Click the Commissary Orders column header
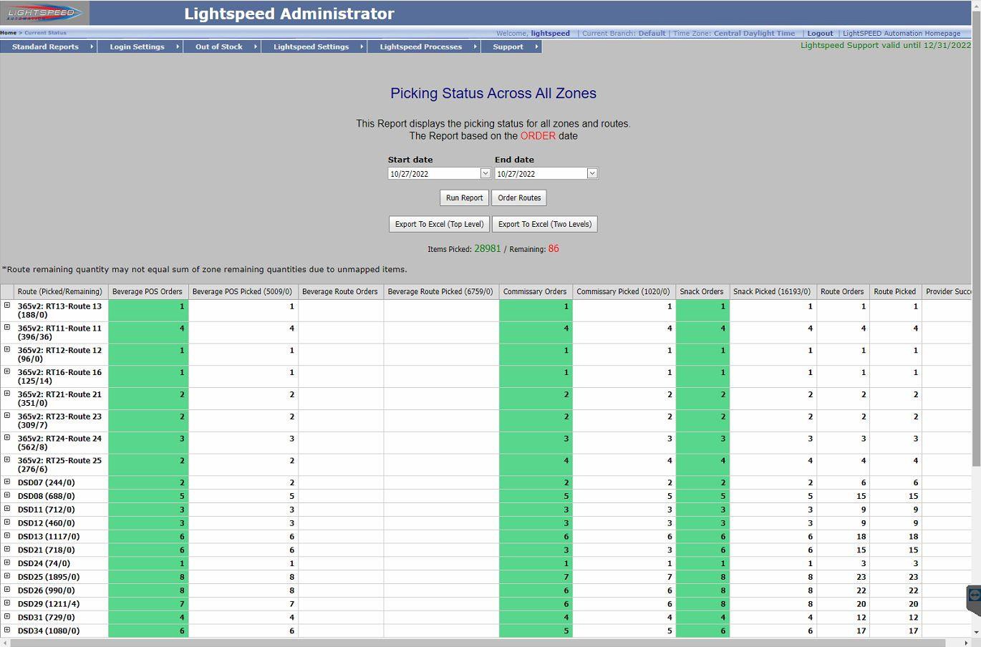The width and height of the screenshot is (981, 647). coord(535,291)
